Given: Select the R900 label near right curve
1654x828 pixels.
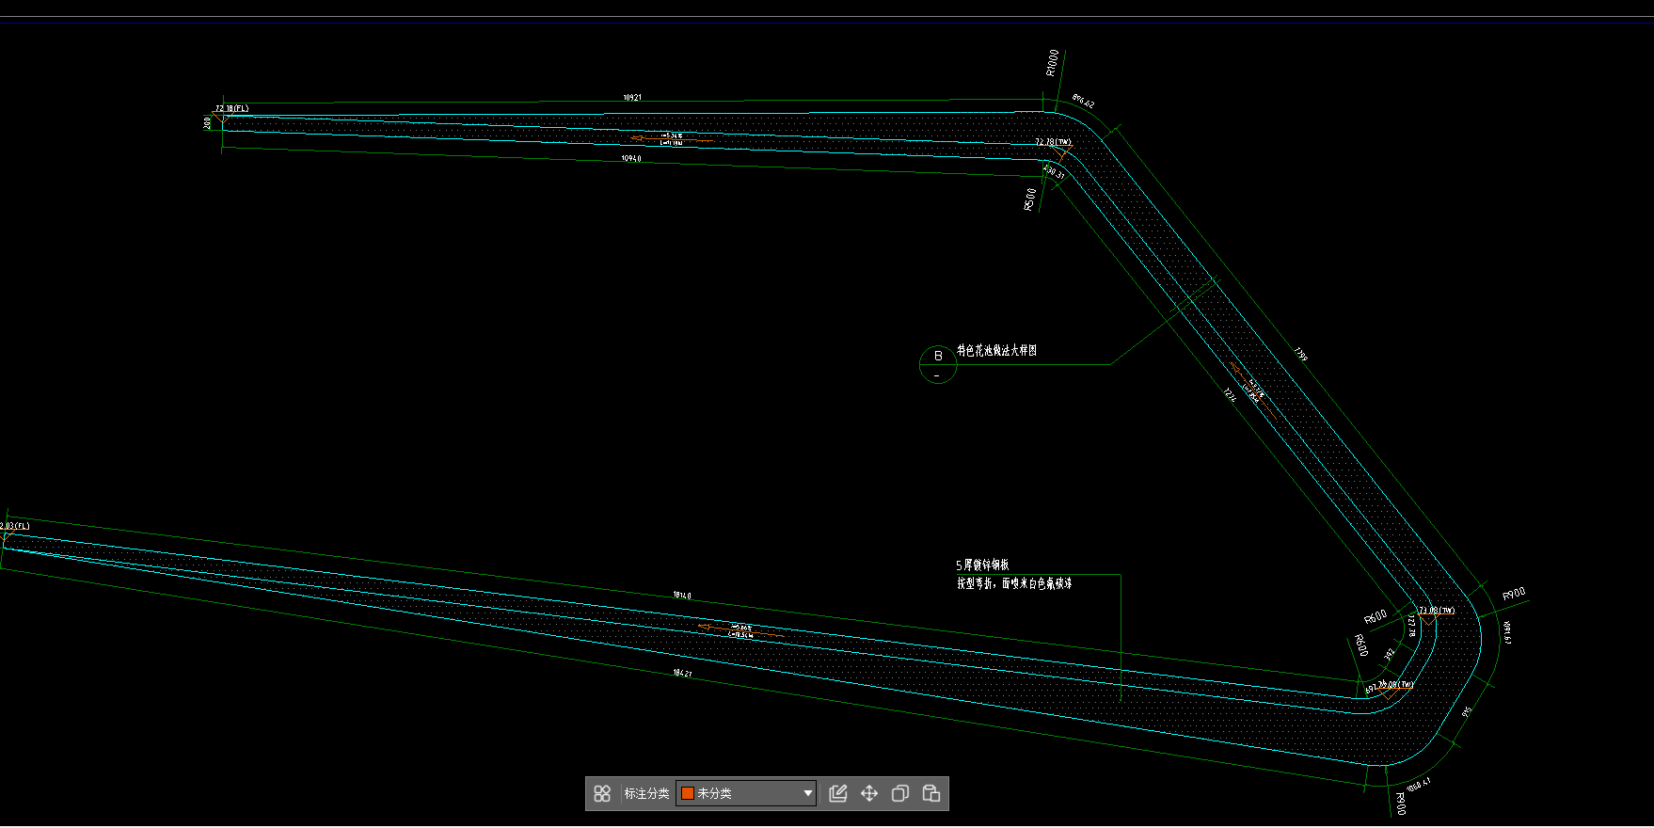Looking at the screenshot, I should [1514, 594].
